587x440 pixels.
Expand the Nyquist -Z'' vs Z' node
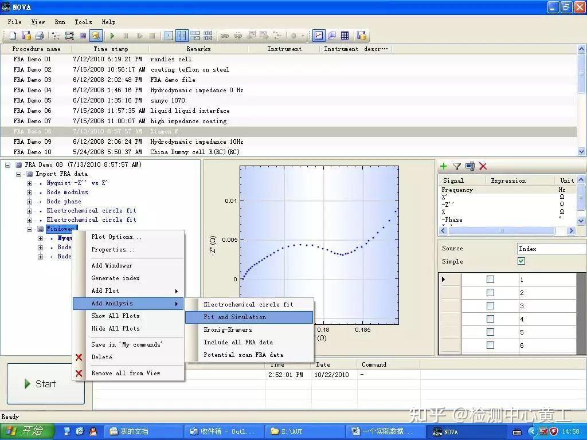(30, 183)
